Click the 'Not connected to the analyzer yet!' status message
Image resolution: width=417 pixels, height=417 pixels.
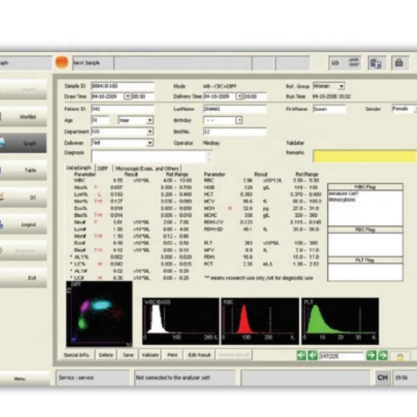pos(173,377)
